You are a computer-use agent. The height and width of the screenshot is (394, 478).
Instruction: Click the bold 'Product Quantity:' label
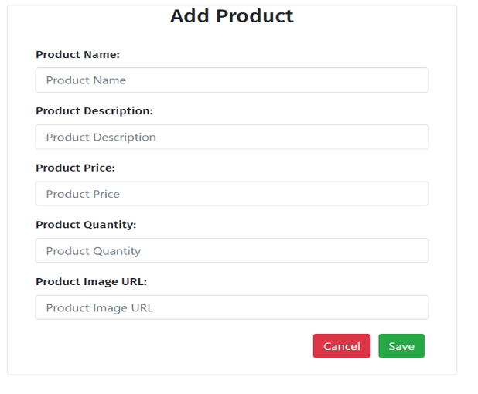pyautogui.click(x=86, y=225)
